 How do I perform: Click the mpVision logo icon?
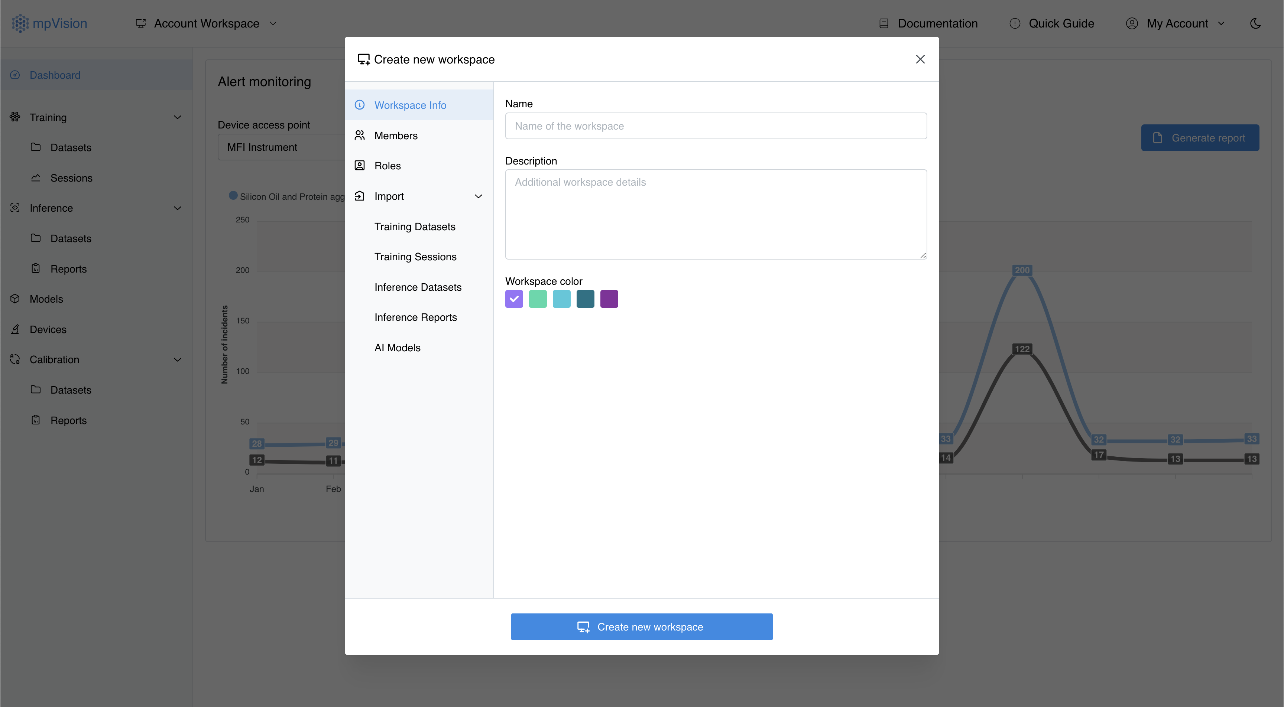[x=20, y=23]
